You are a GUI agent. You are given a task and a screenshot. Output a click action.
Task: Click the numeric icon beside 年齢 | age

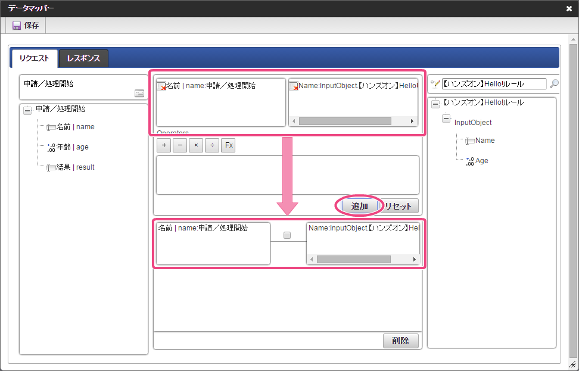pyautogui.click(x=51, y=148)
